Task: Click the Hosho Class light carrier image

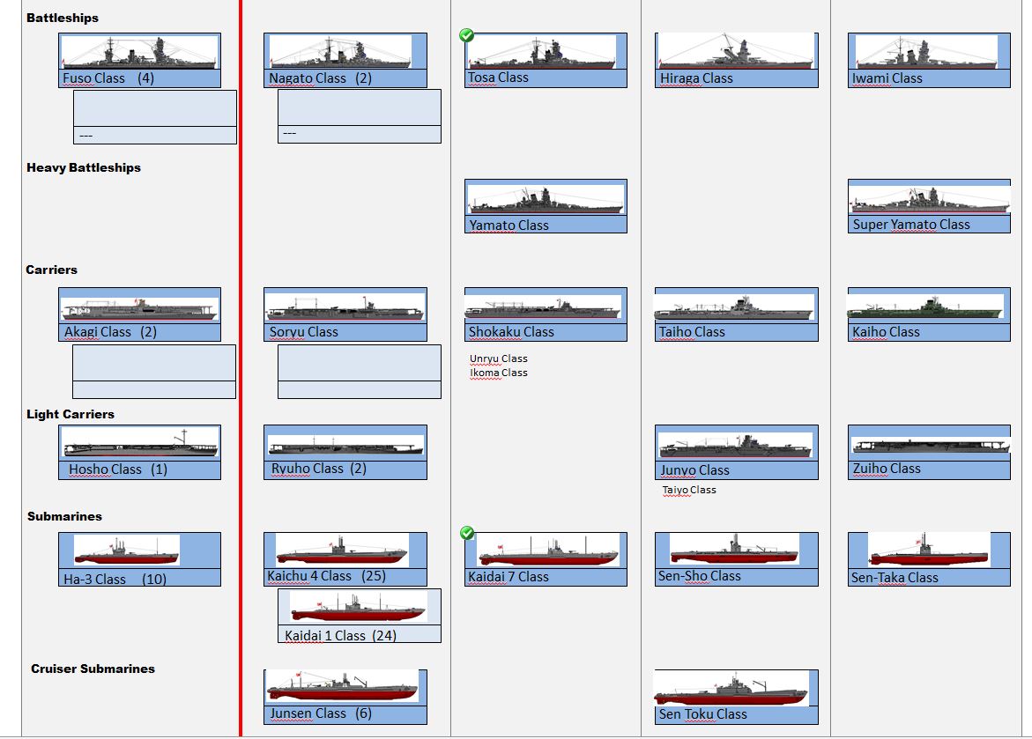Action: pos(139,443)
